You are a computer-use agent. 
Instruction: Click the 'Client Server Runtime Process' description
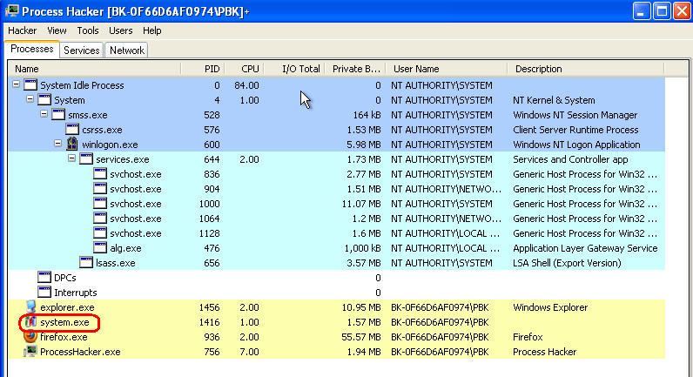click(575, 130)
